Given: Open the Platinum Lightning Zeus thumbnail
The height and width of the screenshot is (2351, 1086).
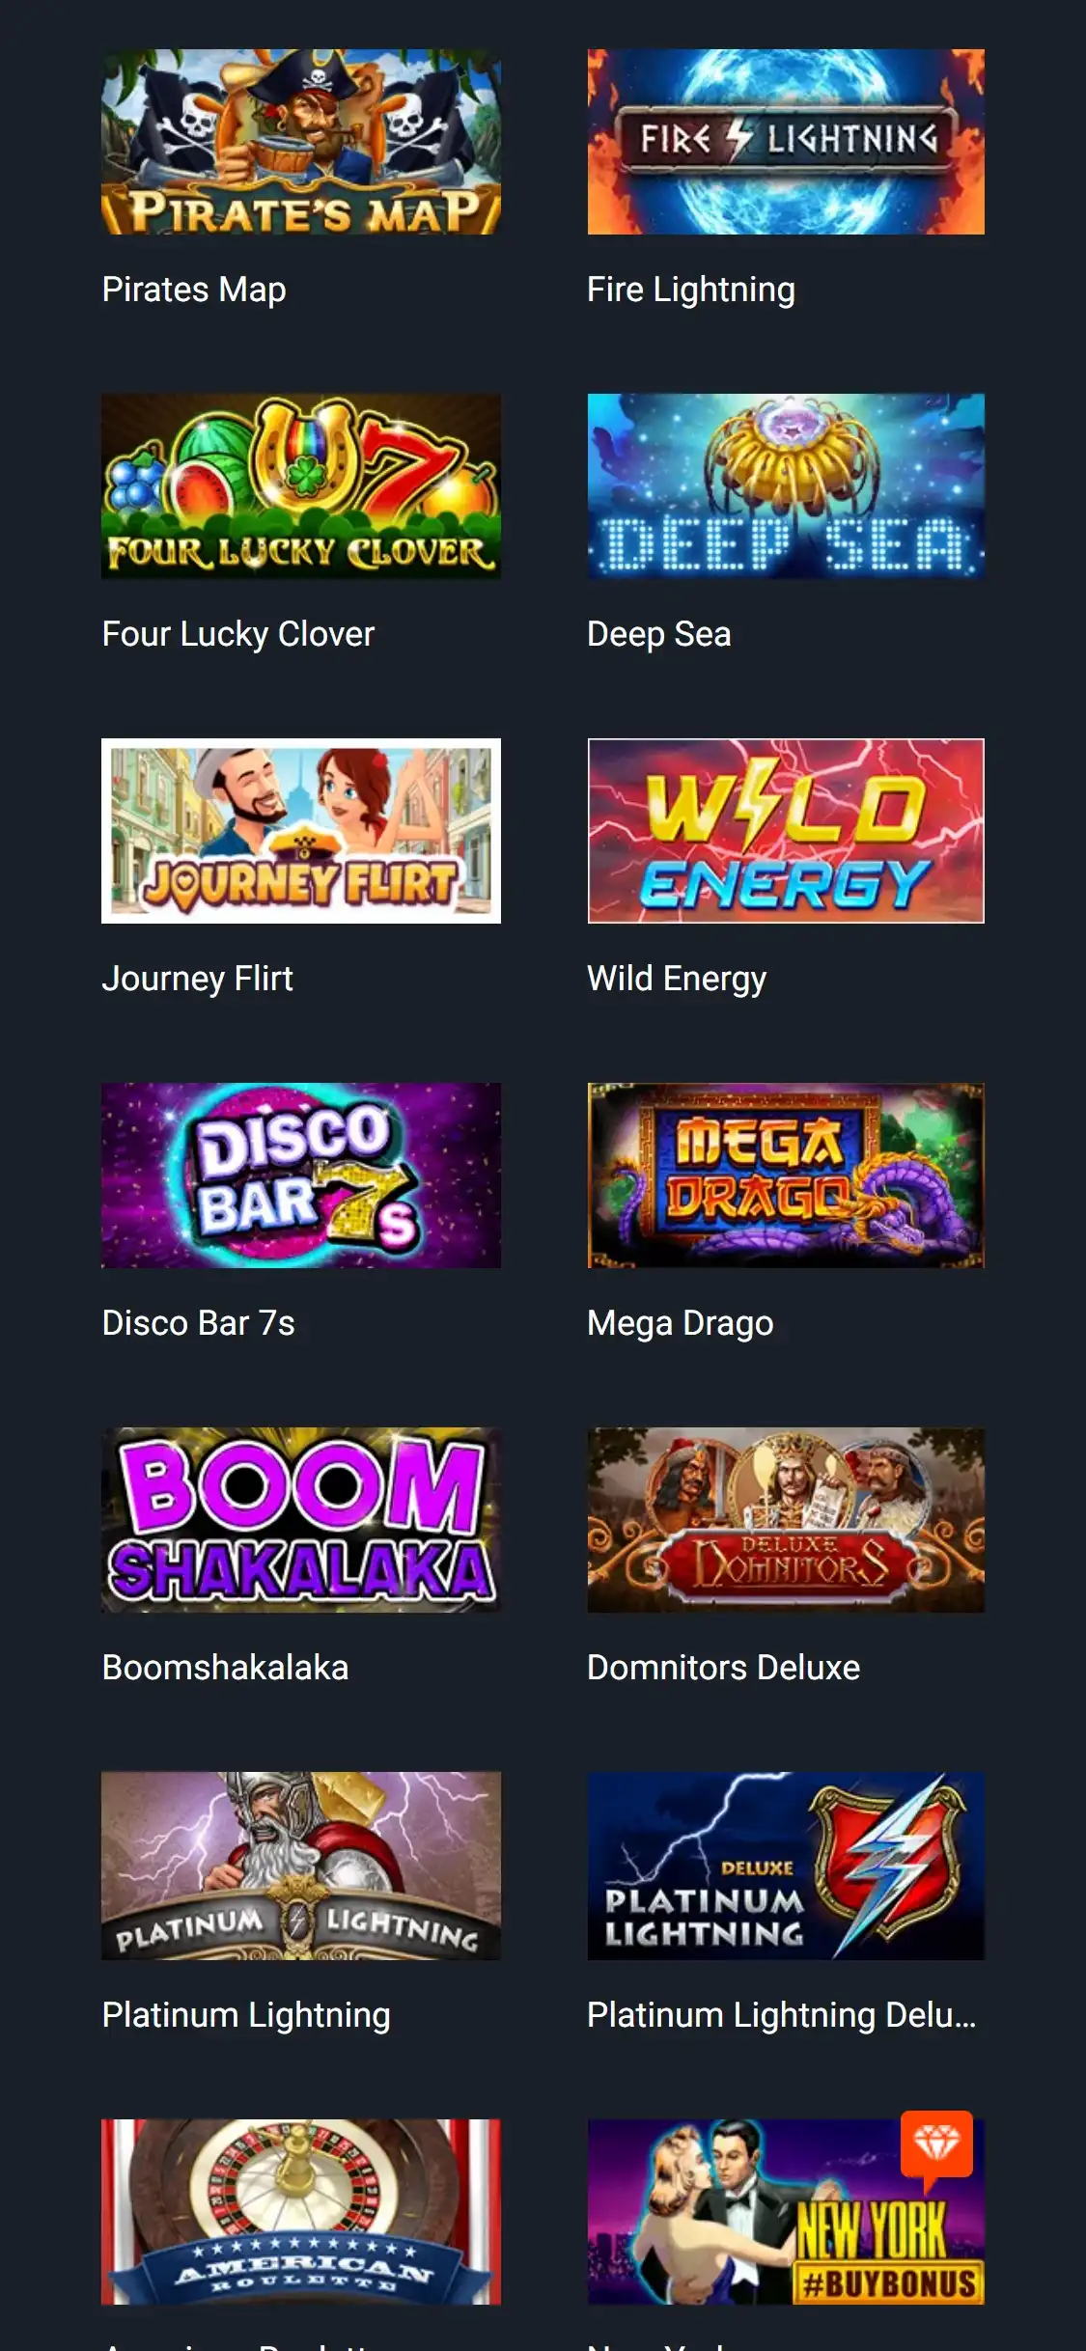Looking at the screenshot, I should 301,1866.
